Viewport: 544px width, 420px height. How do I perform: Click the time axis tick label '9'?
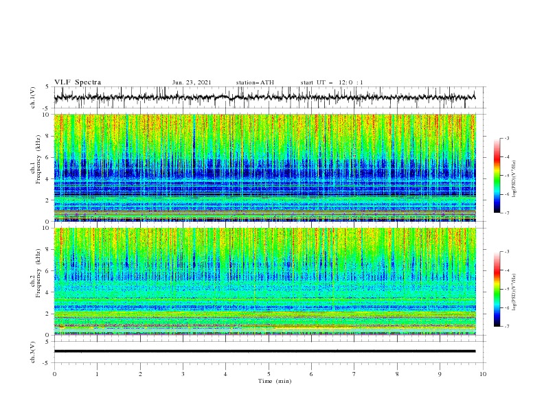pos(440,374)
